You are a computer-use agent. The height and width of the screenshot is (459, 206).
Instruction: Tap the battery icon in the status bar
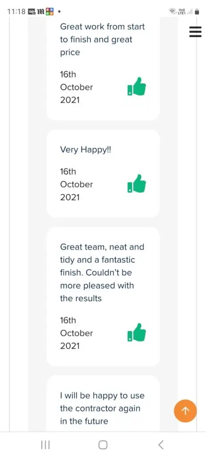[x=197, y=12]
